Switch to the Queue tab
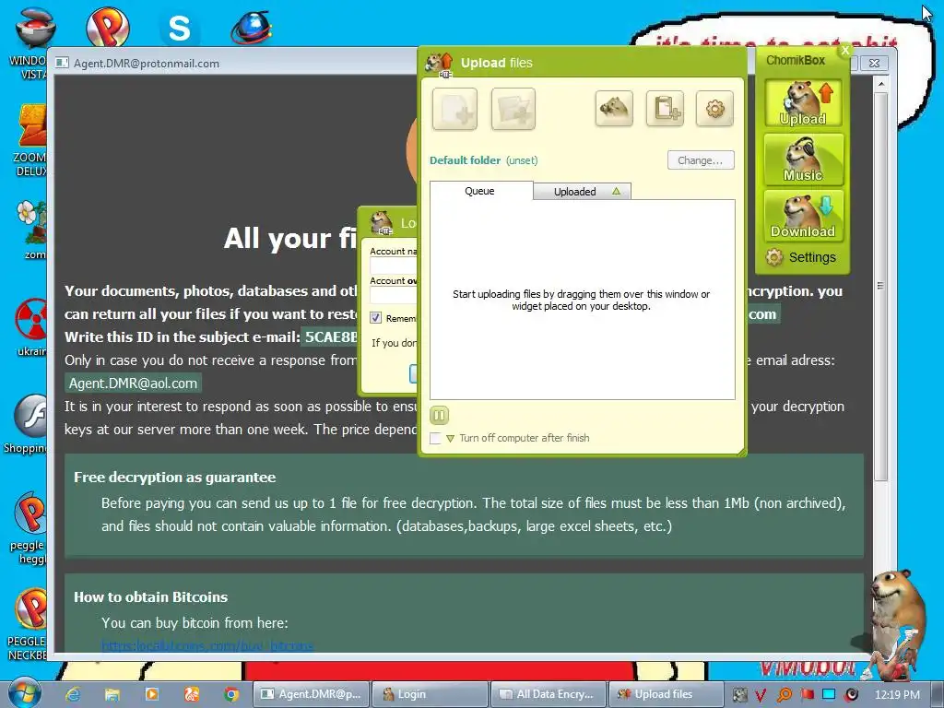 point(479,191)
